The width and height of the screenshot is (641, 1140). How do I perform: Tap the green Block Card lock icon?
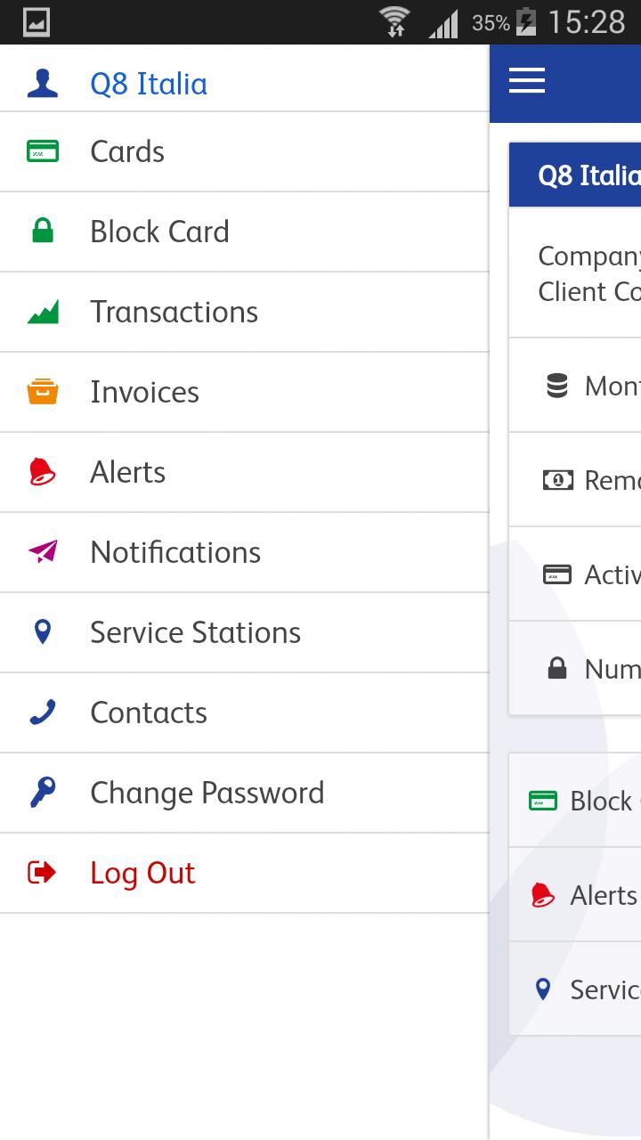(43, 232)
